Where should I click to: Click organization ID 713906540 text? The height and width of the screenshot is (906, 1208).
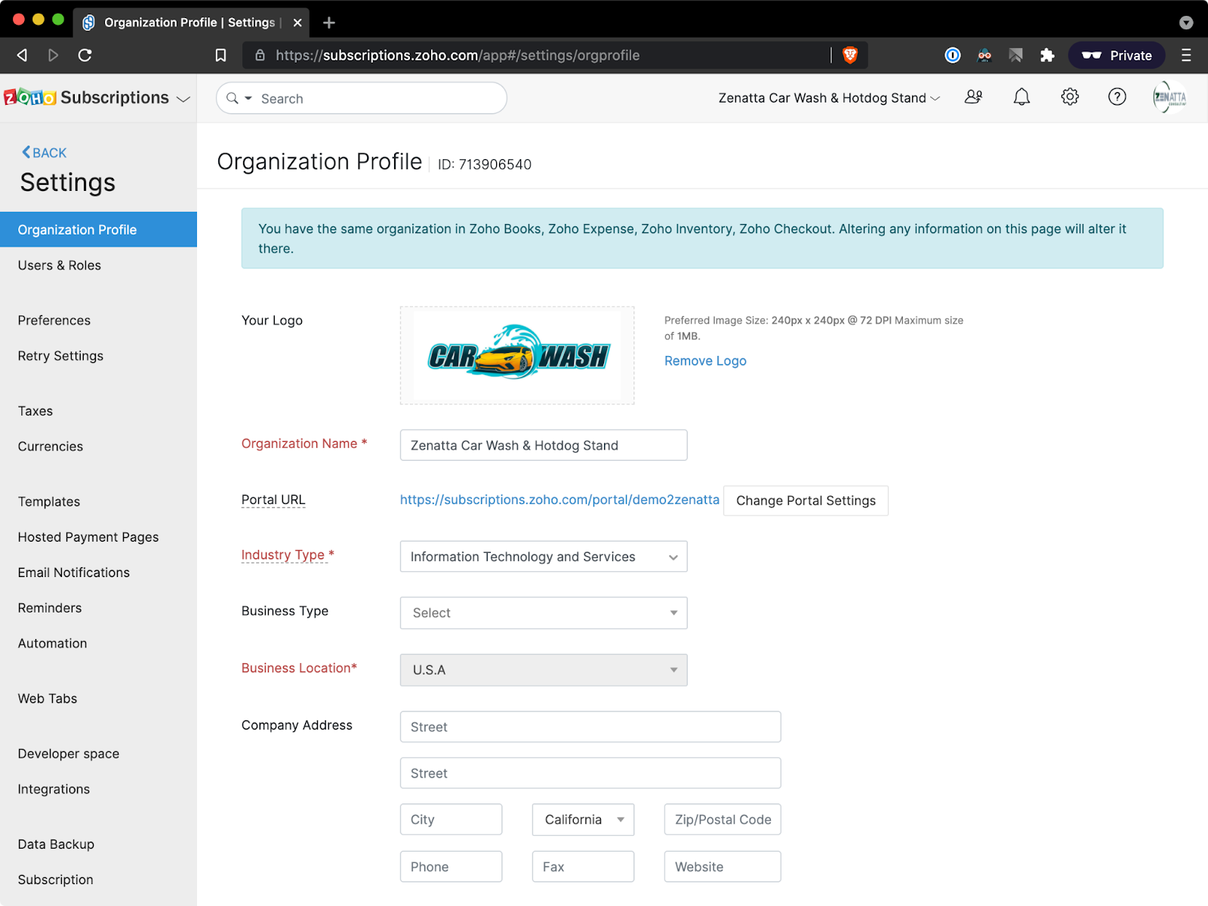[x=485, y=164]
